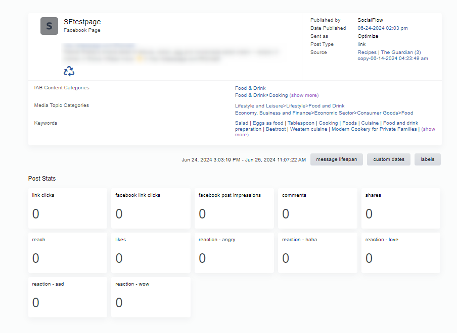Click the reaction - angry stat card
Screen dimensions: 457x333
(234, 253)
